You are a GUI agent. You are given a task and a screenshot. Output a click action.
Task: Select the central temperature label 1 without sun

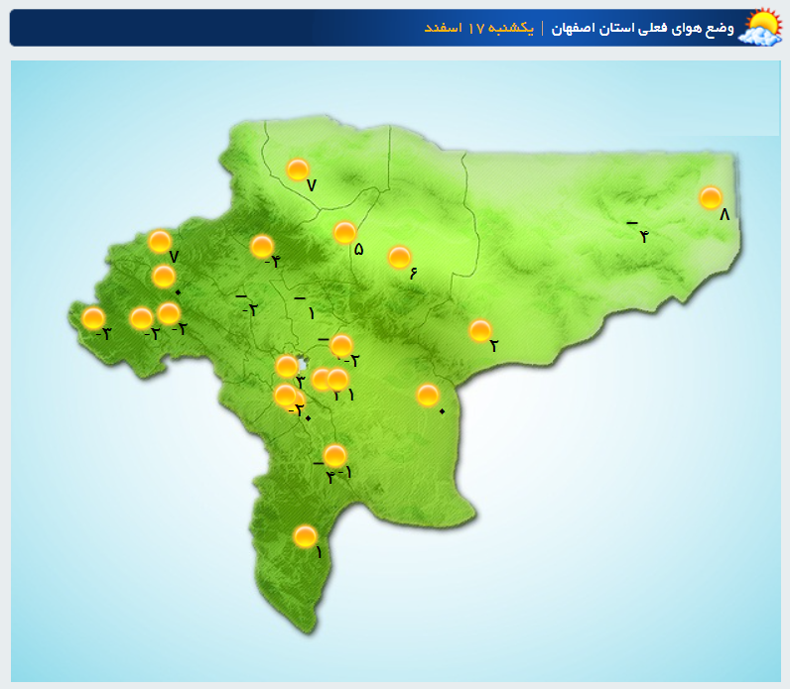[307, 307]
